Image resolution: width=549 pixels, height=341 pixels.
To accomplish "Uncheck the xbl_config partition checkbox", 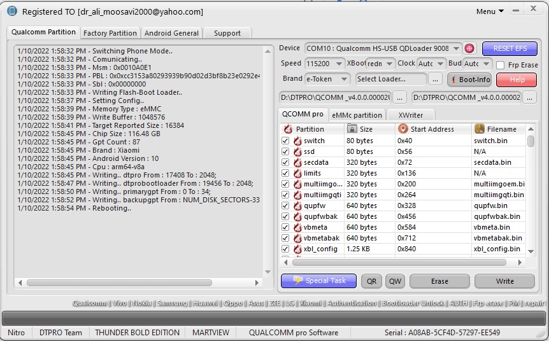I will point(285,249).
